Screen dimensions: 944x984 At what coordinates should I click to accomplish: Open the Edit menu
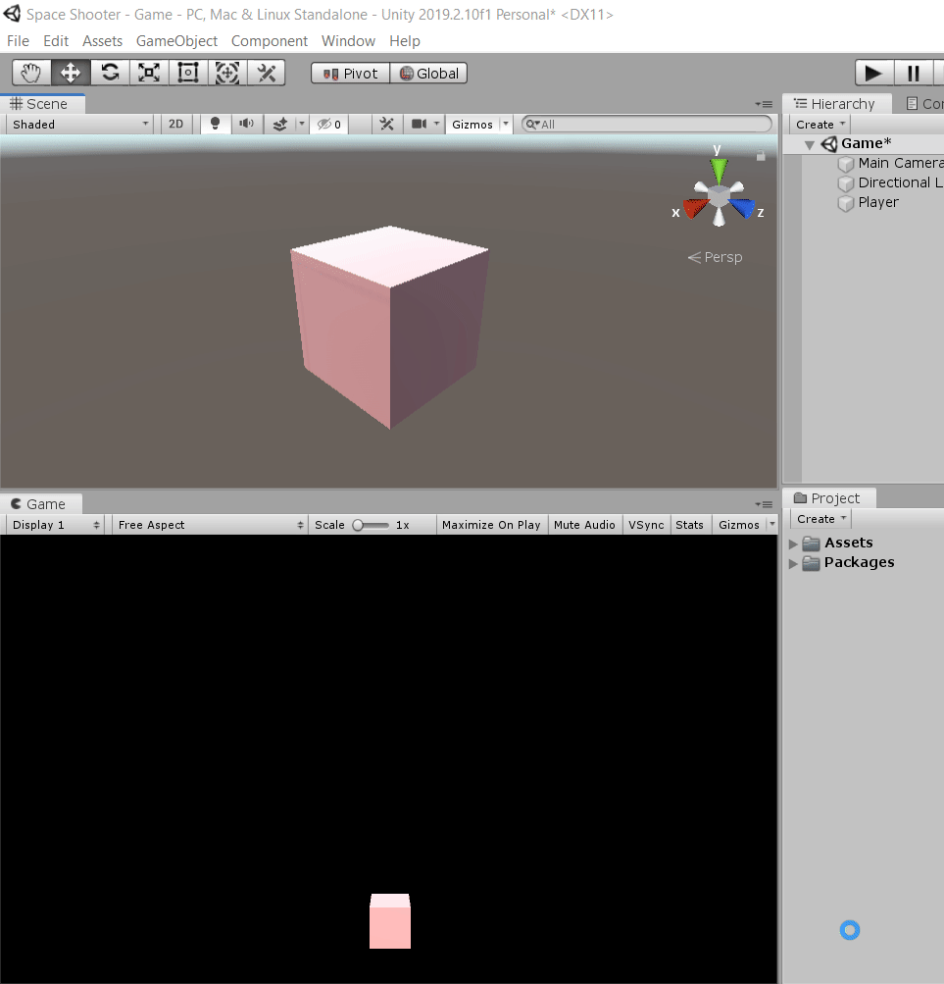(56, 41)
